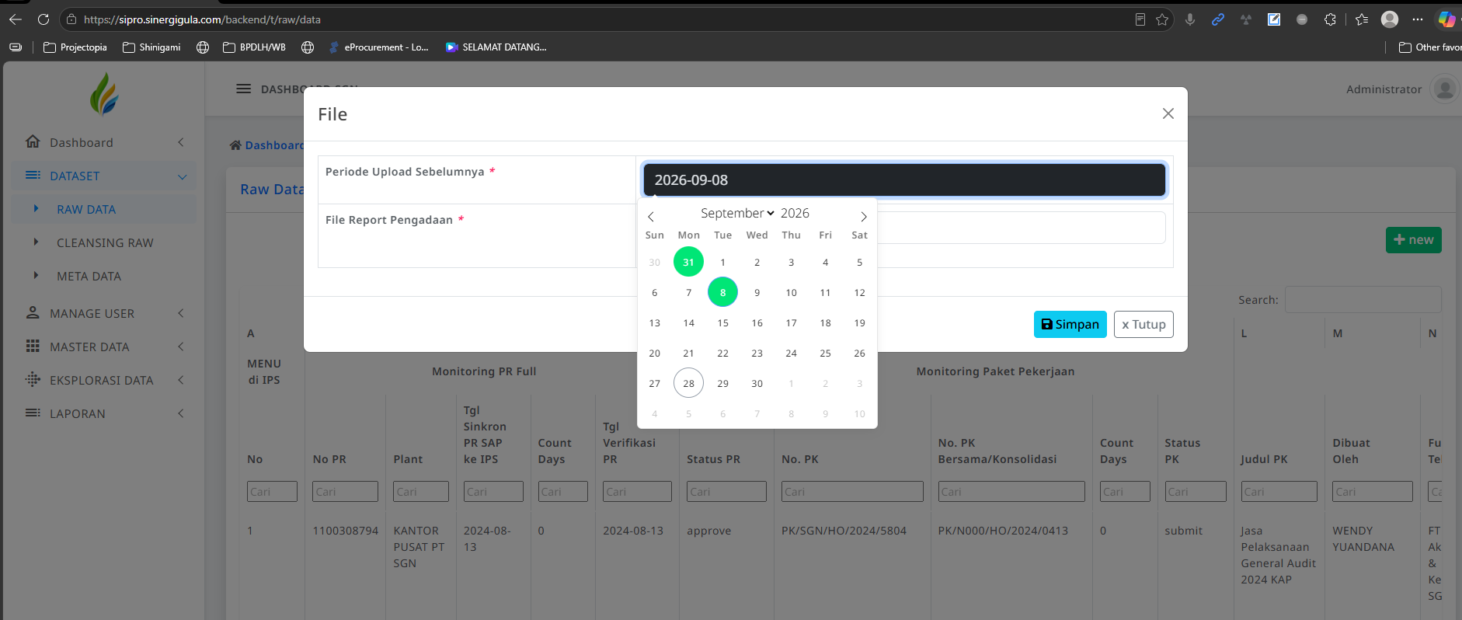
Task: Select day 28 in the calendar
Action: pos(689,383)
